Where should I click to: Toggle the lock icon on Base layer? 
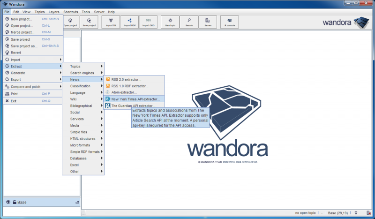point(15,202)
